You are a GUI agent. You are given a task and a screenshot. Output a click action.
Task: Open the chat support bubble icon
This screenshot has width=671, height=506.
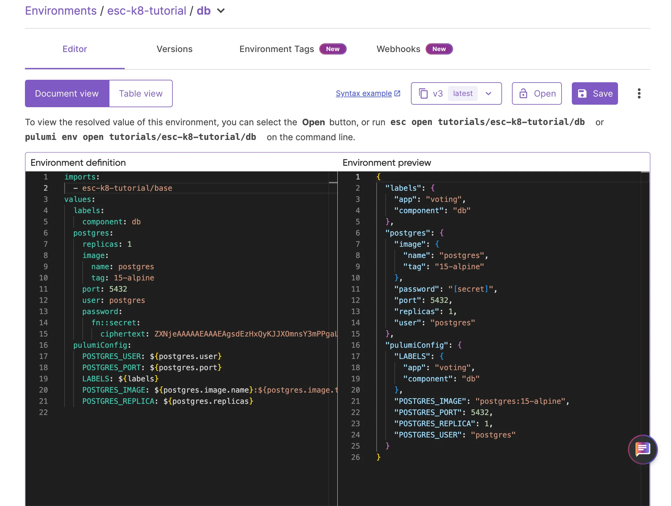[x=643, y=449]
